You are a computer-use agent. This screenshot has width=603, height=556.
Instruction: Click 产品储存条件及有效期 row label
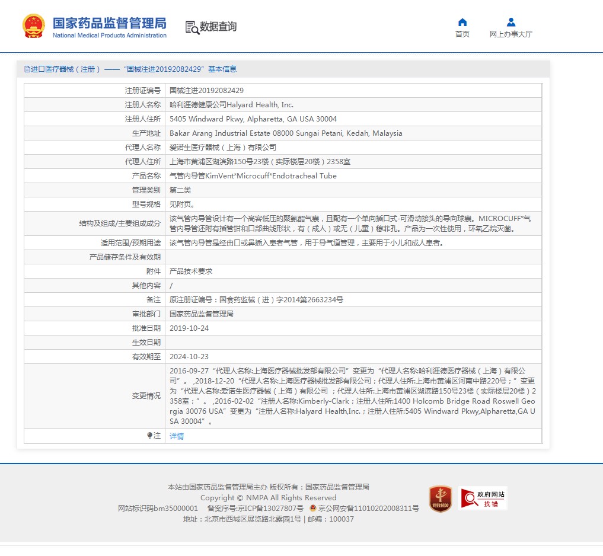(125, 257)
